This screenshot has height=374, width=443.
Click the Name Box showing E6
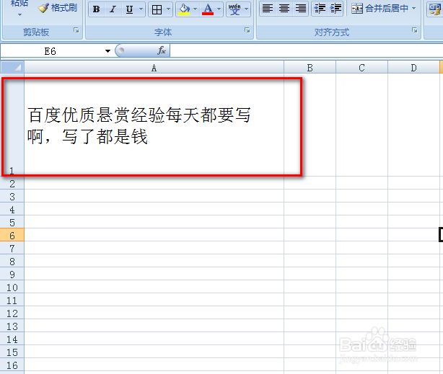(52, 51)
